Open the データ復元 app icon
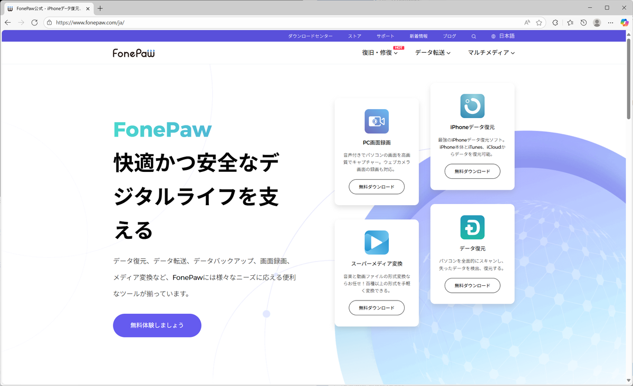633x386 pixels. tap(473, 227)
